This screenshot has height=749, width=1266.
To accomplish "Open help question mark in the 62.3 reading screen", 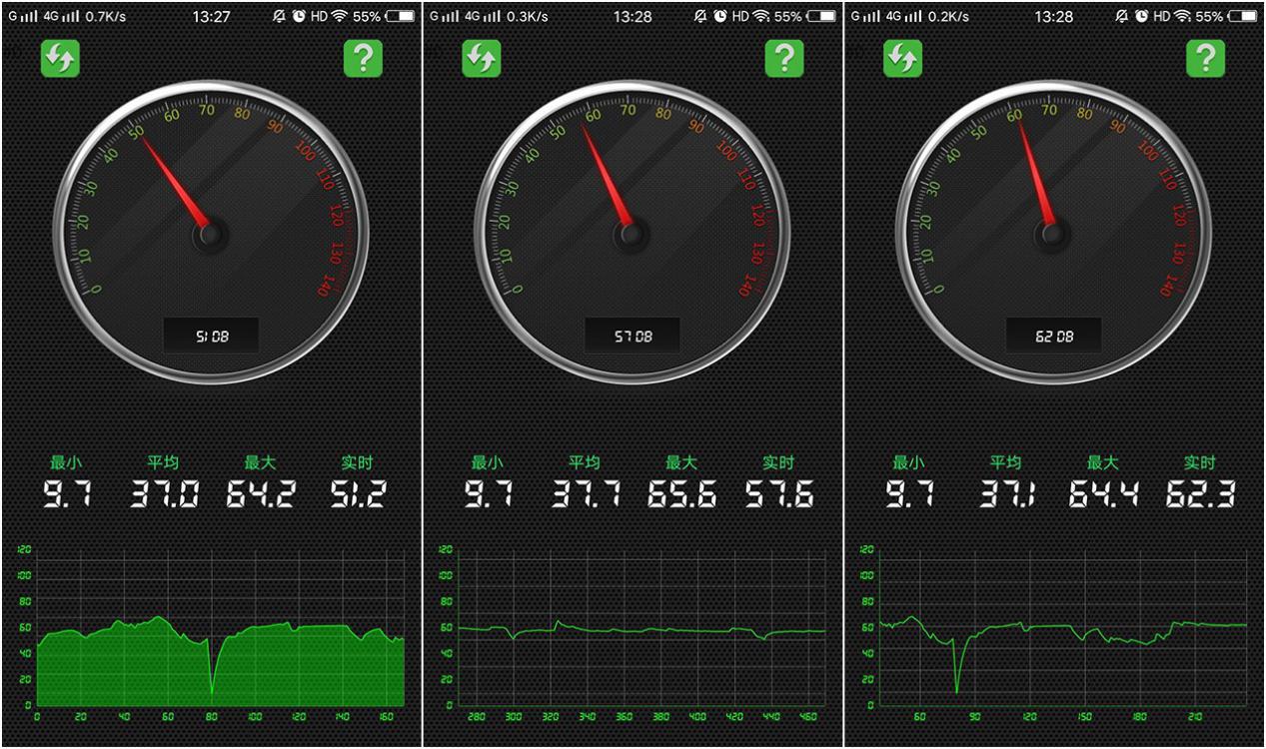I will [1206, 60].
